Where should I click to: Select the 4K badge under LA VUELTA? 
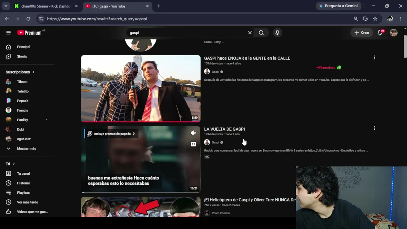pos(207,157)
